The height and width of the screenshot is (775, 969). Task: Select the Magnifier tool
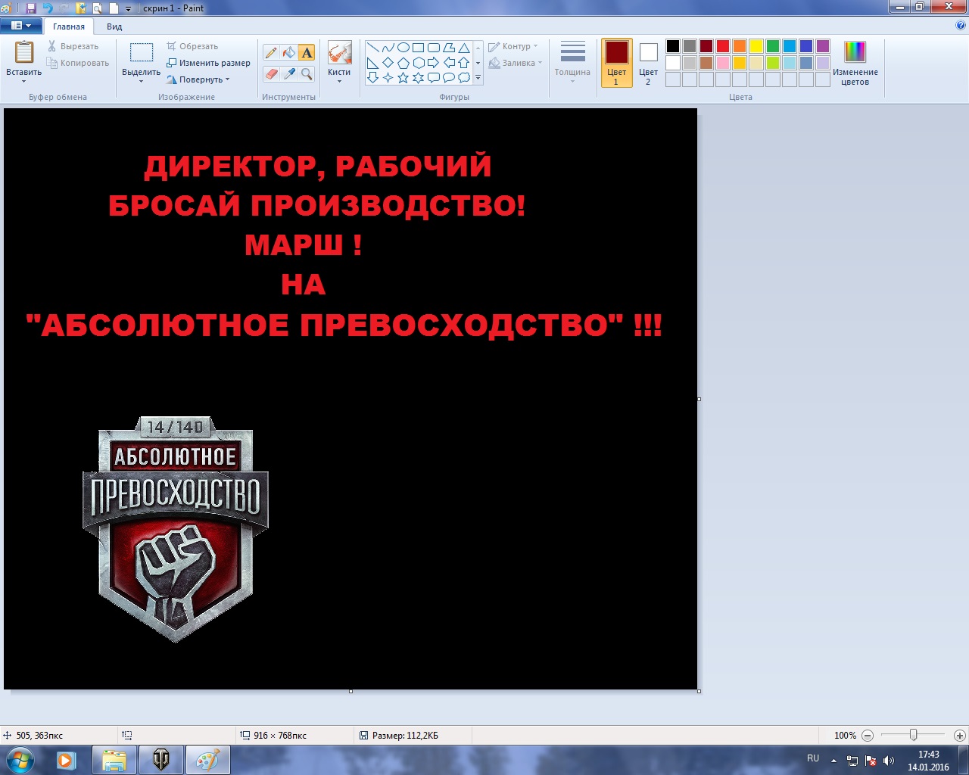click(x=307, y=73)
